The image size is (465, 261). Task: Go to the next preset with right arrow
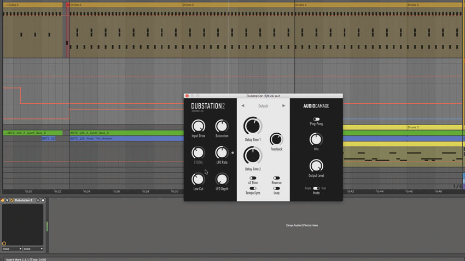[x=283, y=105]
